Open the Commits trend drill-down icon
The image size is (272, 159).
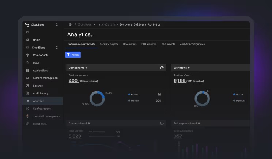(x=162, y=124)
